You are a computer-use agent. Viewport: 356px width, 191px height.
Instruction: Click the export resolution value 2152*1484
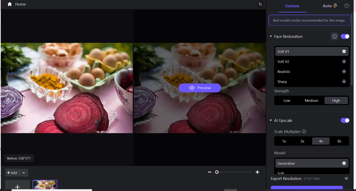click(x=312, y=179)
